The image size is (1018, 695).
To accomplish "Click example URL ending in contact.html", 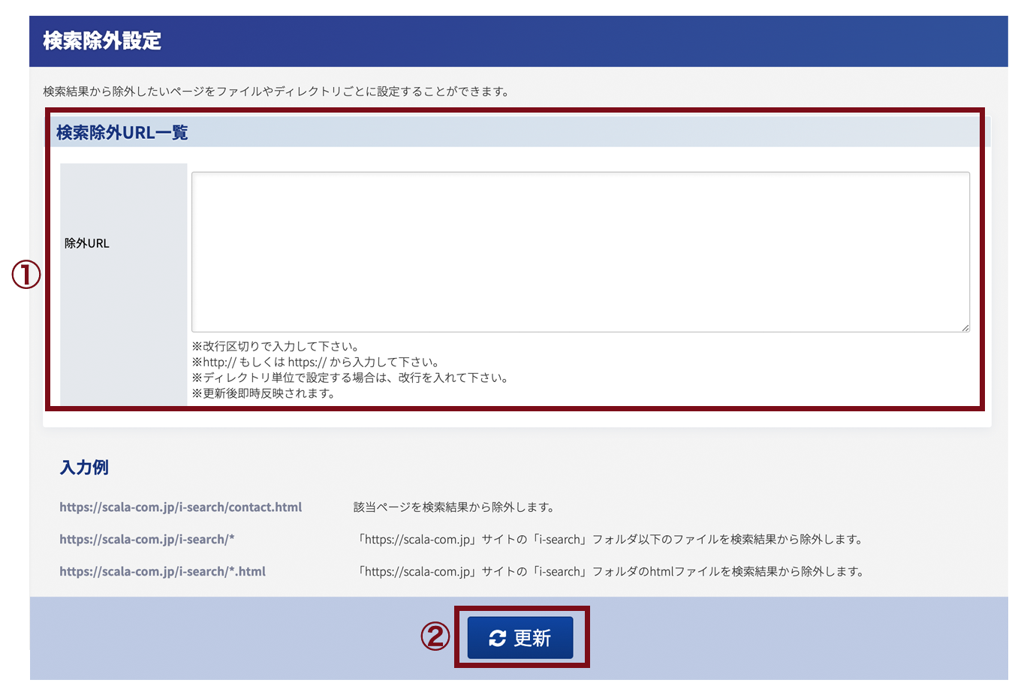I will pos(181,507).
